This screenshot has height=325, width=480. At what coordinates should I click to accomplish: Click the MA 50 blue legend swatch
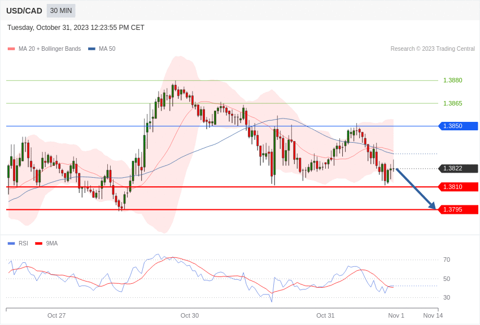point(91,49)
